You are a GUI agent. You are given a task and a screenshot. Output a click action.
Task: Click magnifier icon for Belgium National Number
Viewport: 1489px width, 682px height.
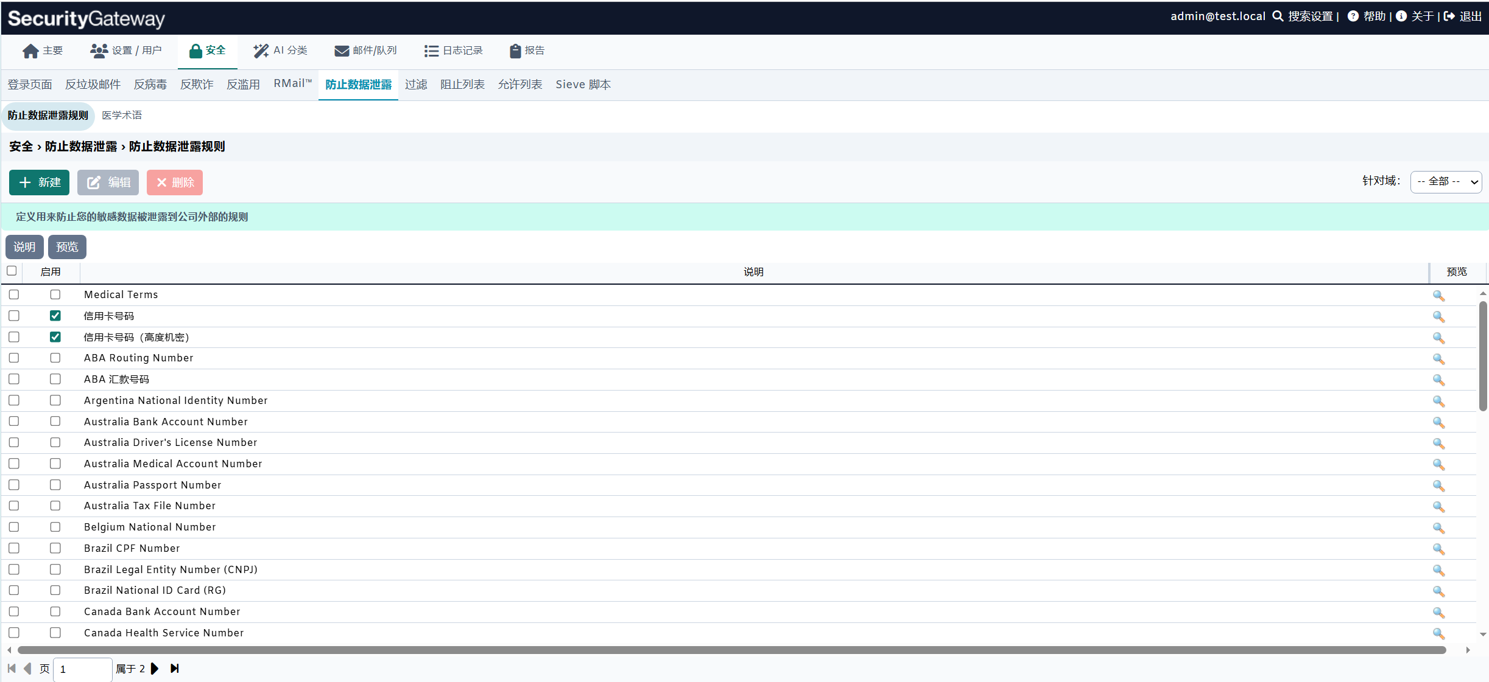click(x=1438, y=528)
